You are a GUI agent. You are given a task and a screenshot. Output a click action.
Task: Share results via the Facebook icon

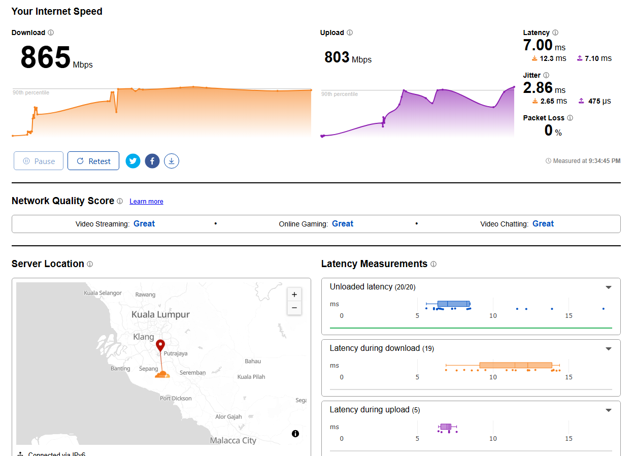pos(152,161)
